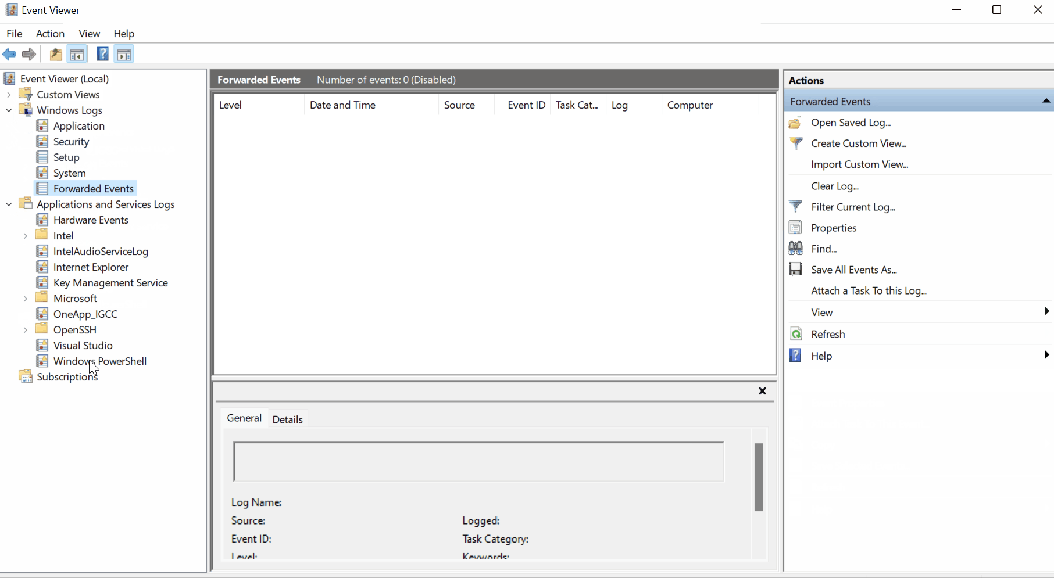1054x578 pixels.
Task: Click the Hardware Events log icon
Action: tap(42, 220)
